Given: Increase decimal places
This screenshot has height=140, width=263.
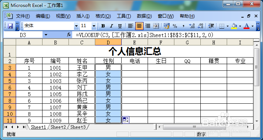Looking at the screenshot, I should click(x=192, y=26).
